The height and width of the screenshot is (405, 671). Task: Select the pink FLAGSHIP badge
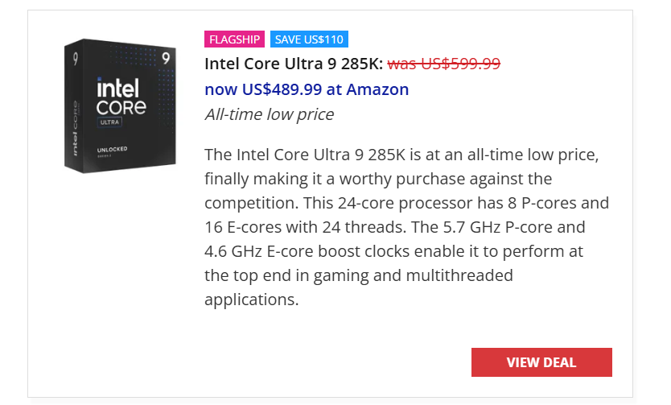point(235,39)
